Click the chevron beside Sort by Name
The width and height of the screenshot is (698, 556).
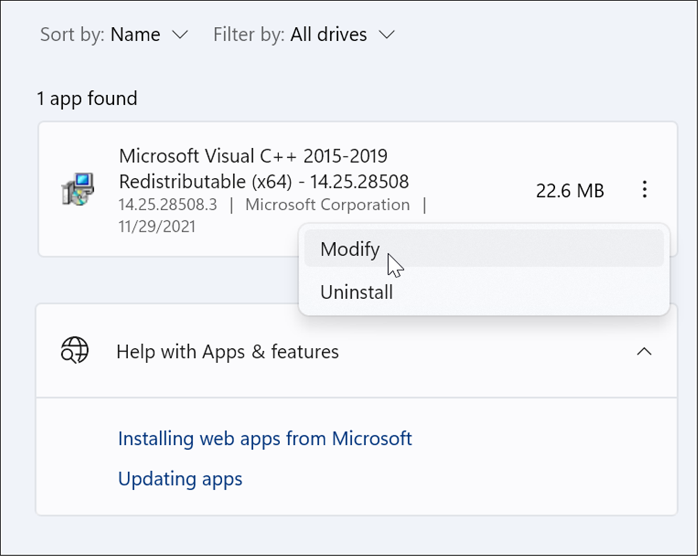179,35
